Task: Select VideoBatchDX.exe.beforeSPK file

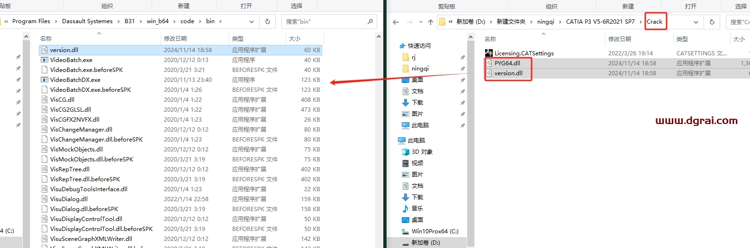Action: click(x=90, y=89)
